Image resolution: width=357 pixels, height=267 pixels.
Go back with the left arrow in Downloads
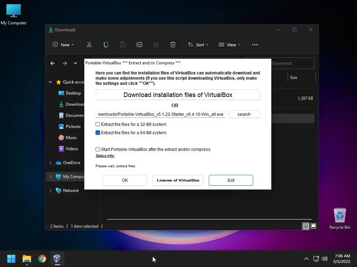coord(53,63)
